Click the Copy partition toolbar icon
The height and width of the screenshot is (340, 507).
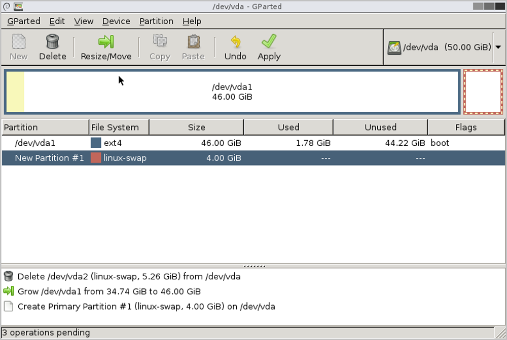point(160,41)
